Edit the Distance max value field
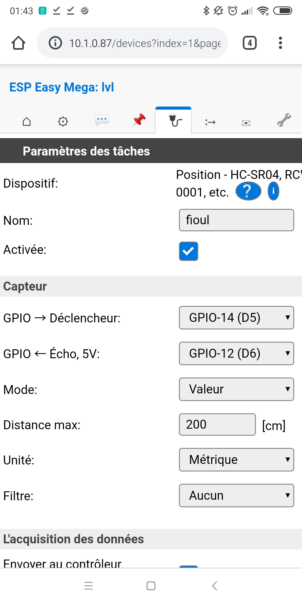Screen dimensions: 302x604 pos(217,424)
